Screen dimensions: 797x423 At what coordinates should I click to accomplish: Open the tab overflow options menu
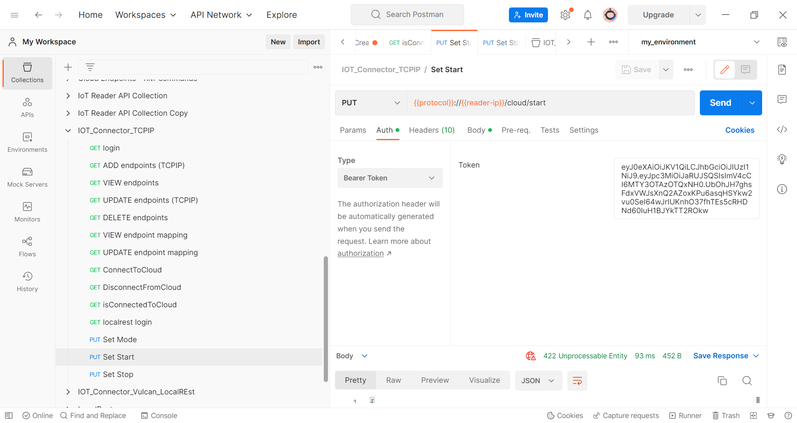(x=614, y=42)
